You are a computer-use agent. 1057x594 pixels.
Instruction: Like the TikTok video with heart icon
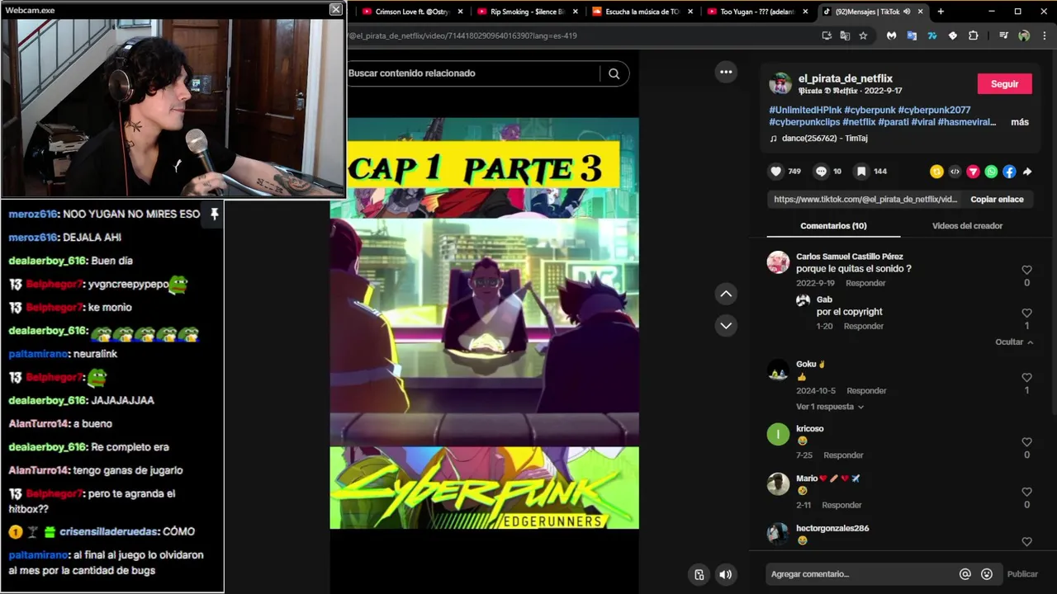point(775,172)
